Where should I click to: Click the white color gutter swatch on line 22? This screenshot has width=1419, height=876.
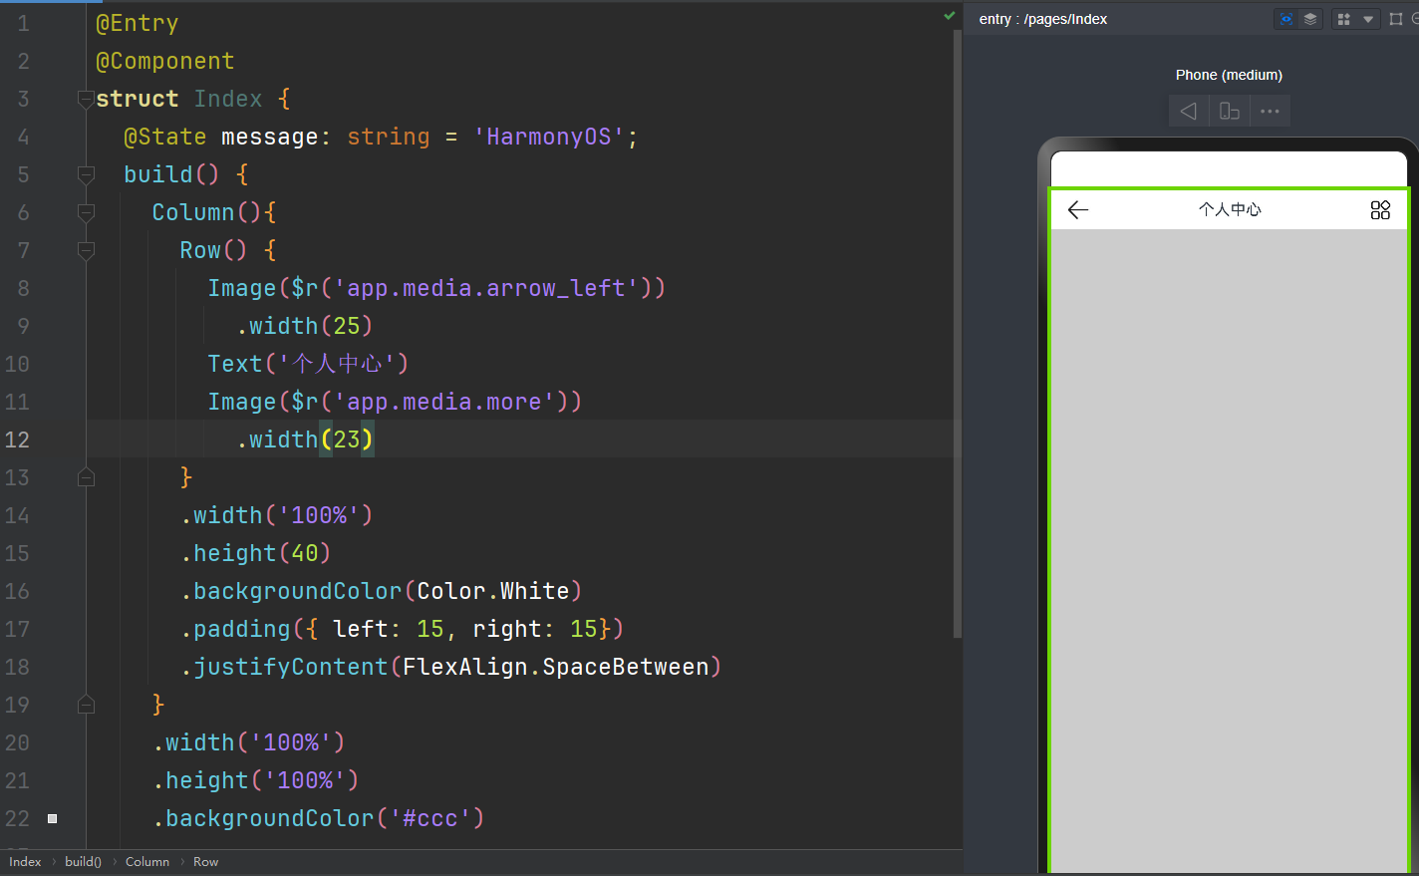point(52,818)
